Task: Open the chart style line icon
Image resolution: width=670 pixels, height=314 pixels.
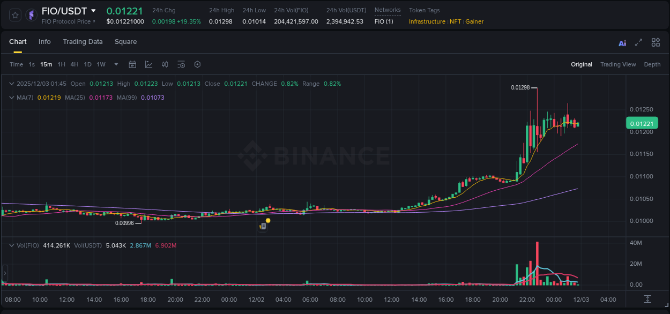Action: click(x=148, y=64)
